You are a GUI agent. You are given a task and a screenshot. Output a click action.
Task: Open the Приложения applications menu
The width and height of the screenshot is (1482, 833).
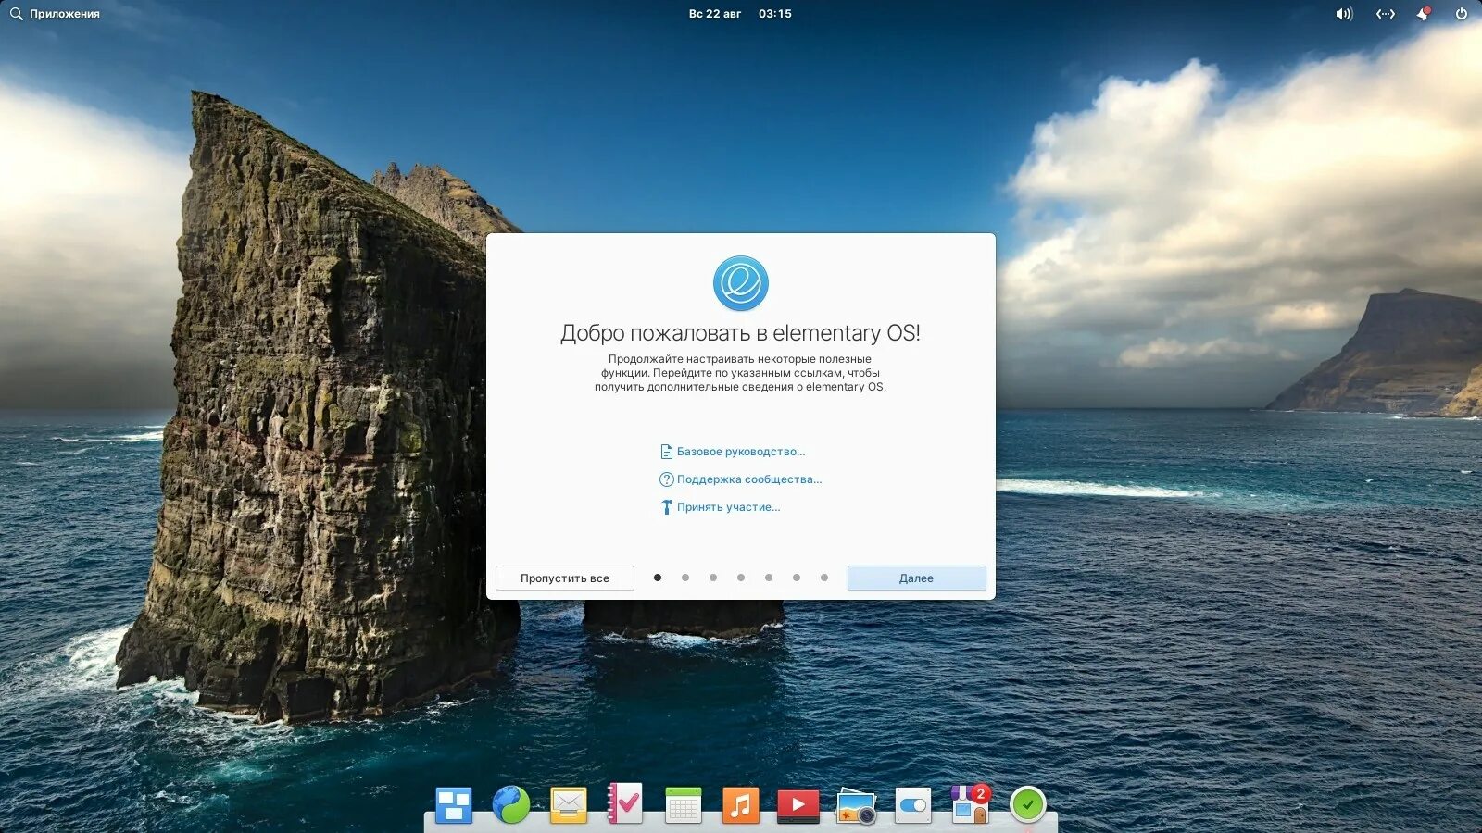pyautogui.click(x=55, y=14)
